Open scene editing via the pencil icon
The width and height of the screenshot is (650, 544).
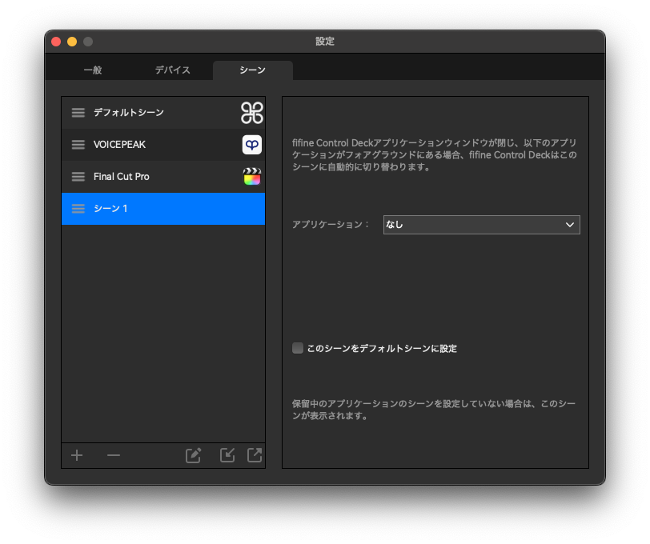(192, 455)
